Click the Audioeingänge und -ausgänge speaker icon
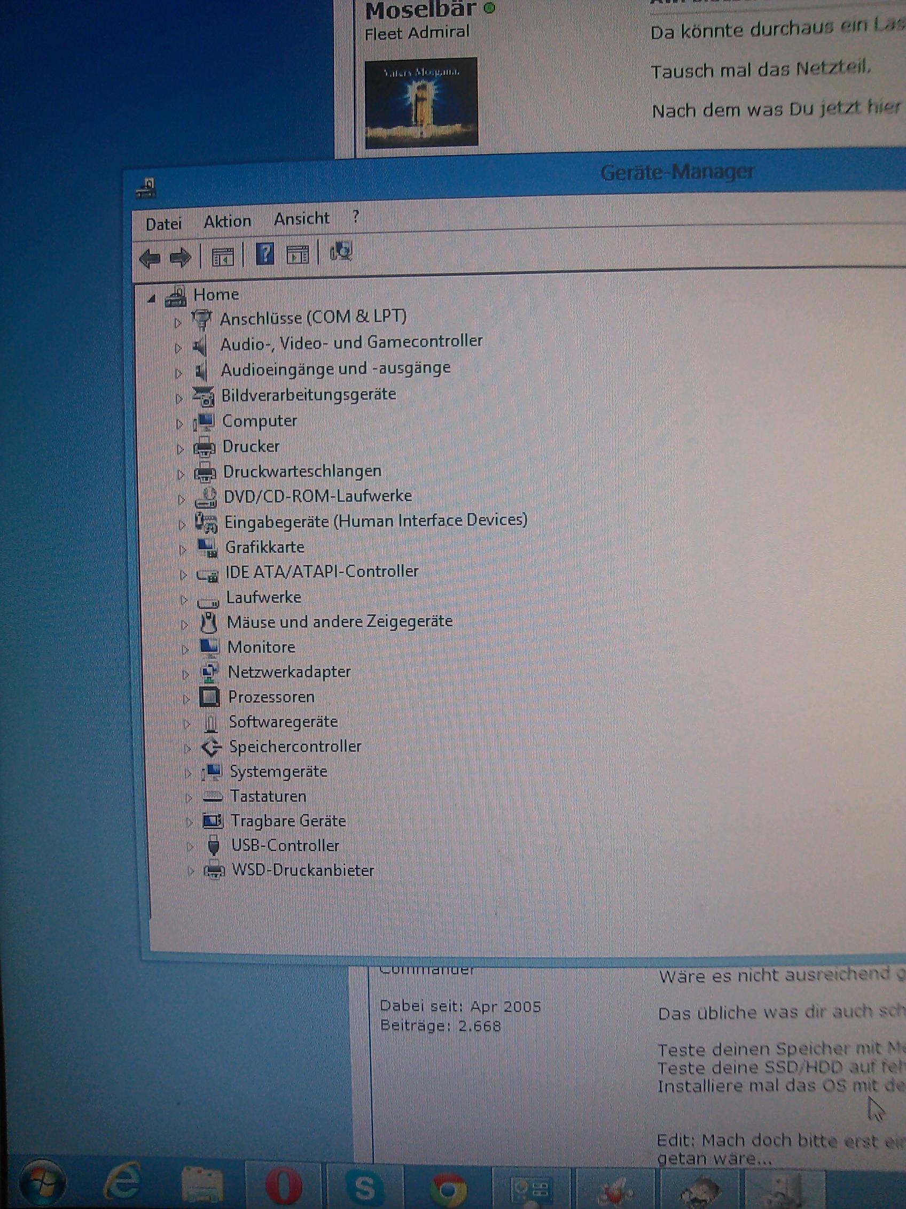This screenshot has height=1209, width=906. coord(201,371)
